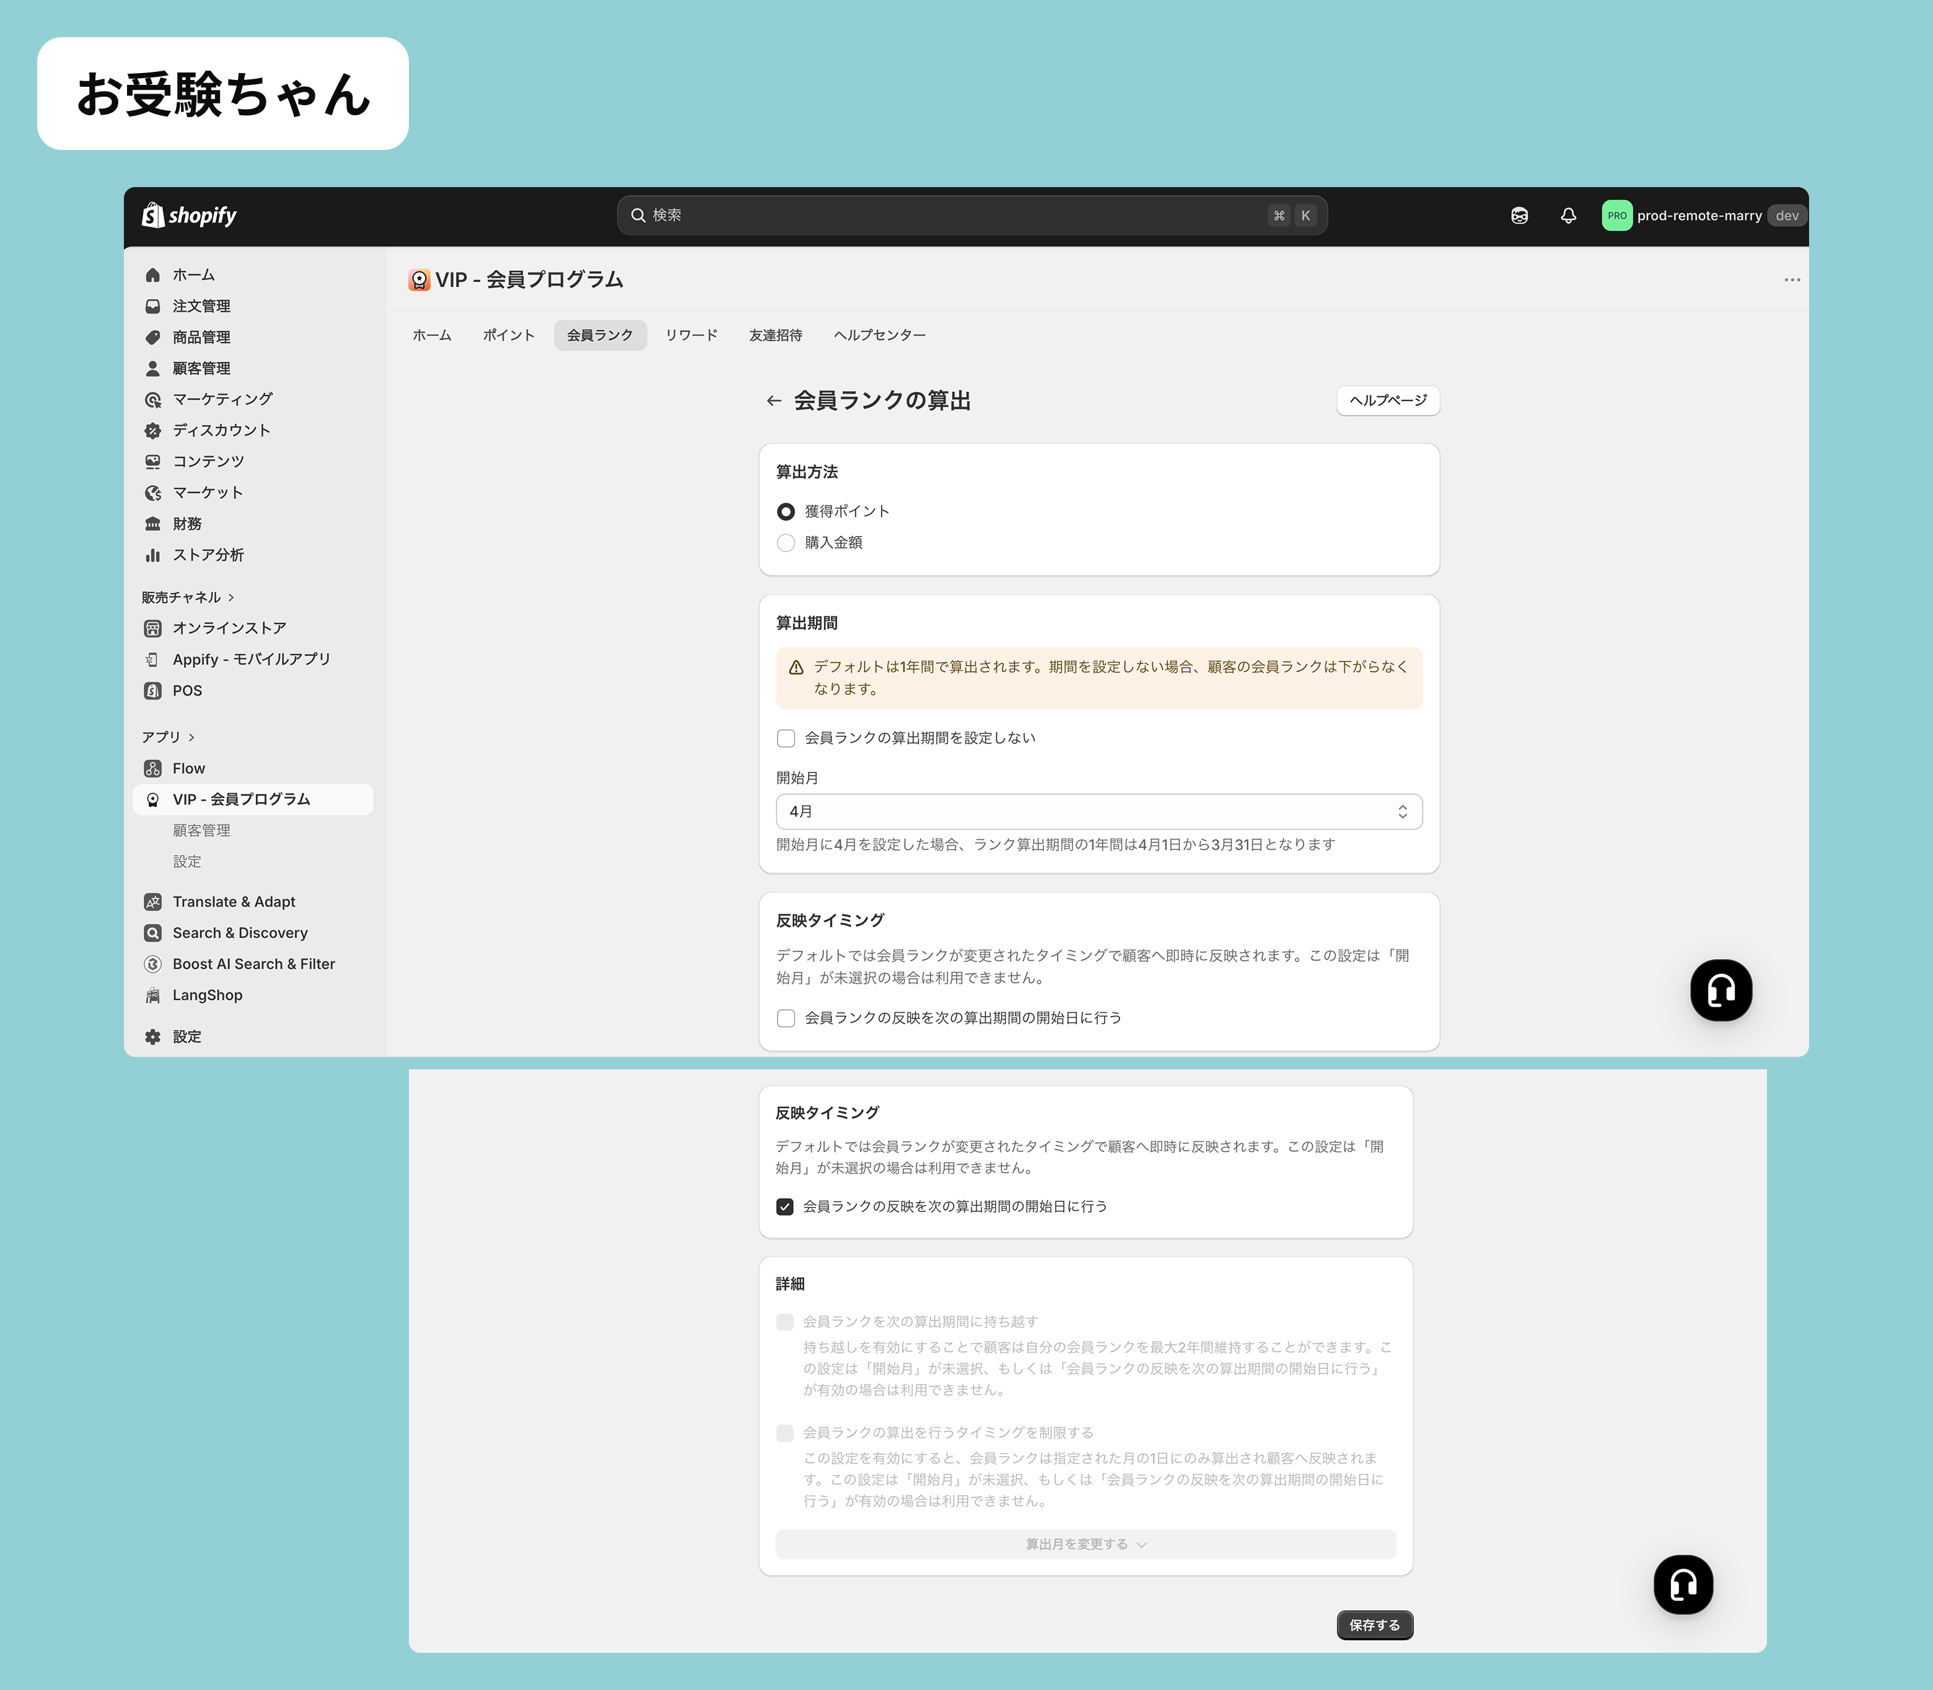Click the ヘルプページ button

pos(1387,401)
